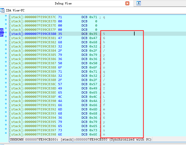Click the SP register marker

[2, 35]
